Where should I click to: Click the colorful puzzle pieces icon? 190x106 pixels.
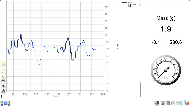pyautogui.click(x=187, y=103)
